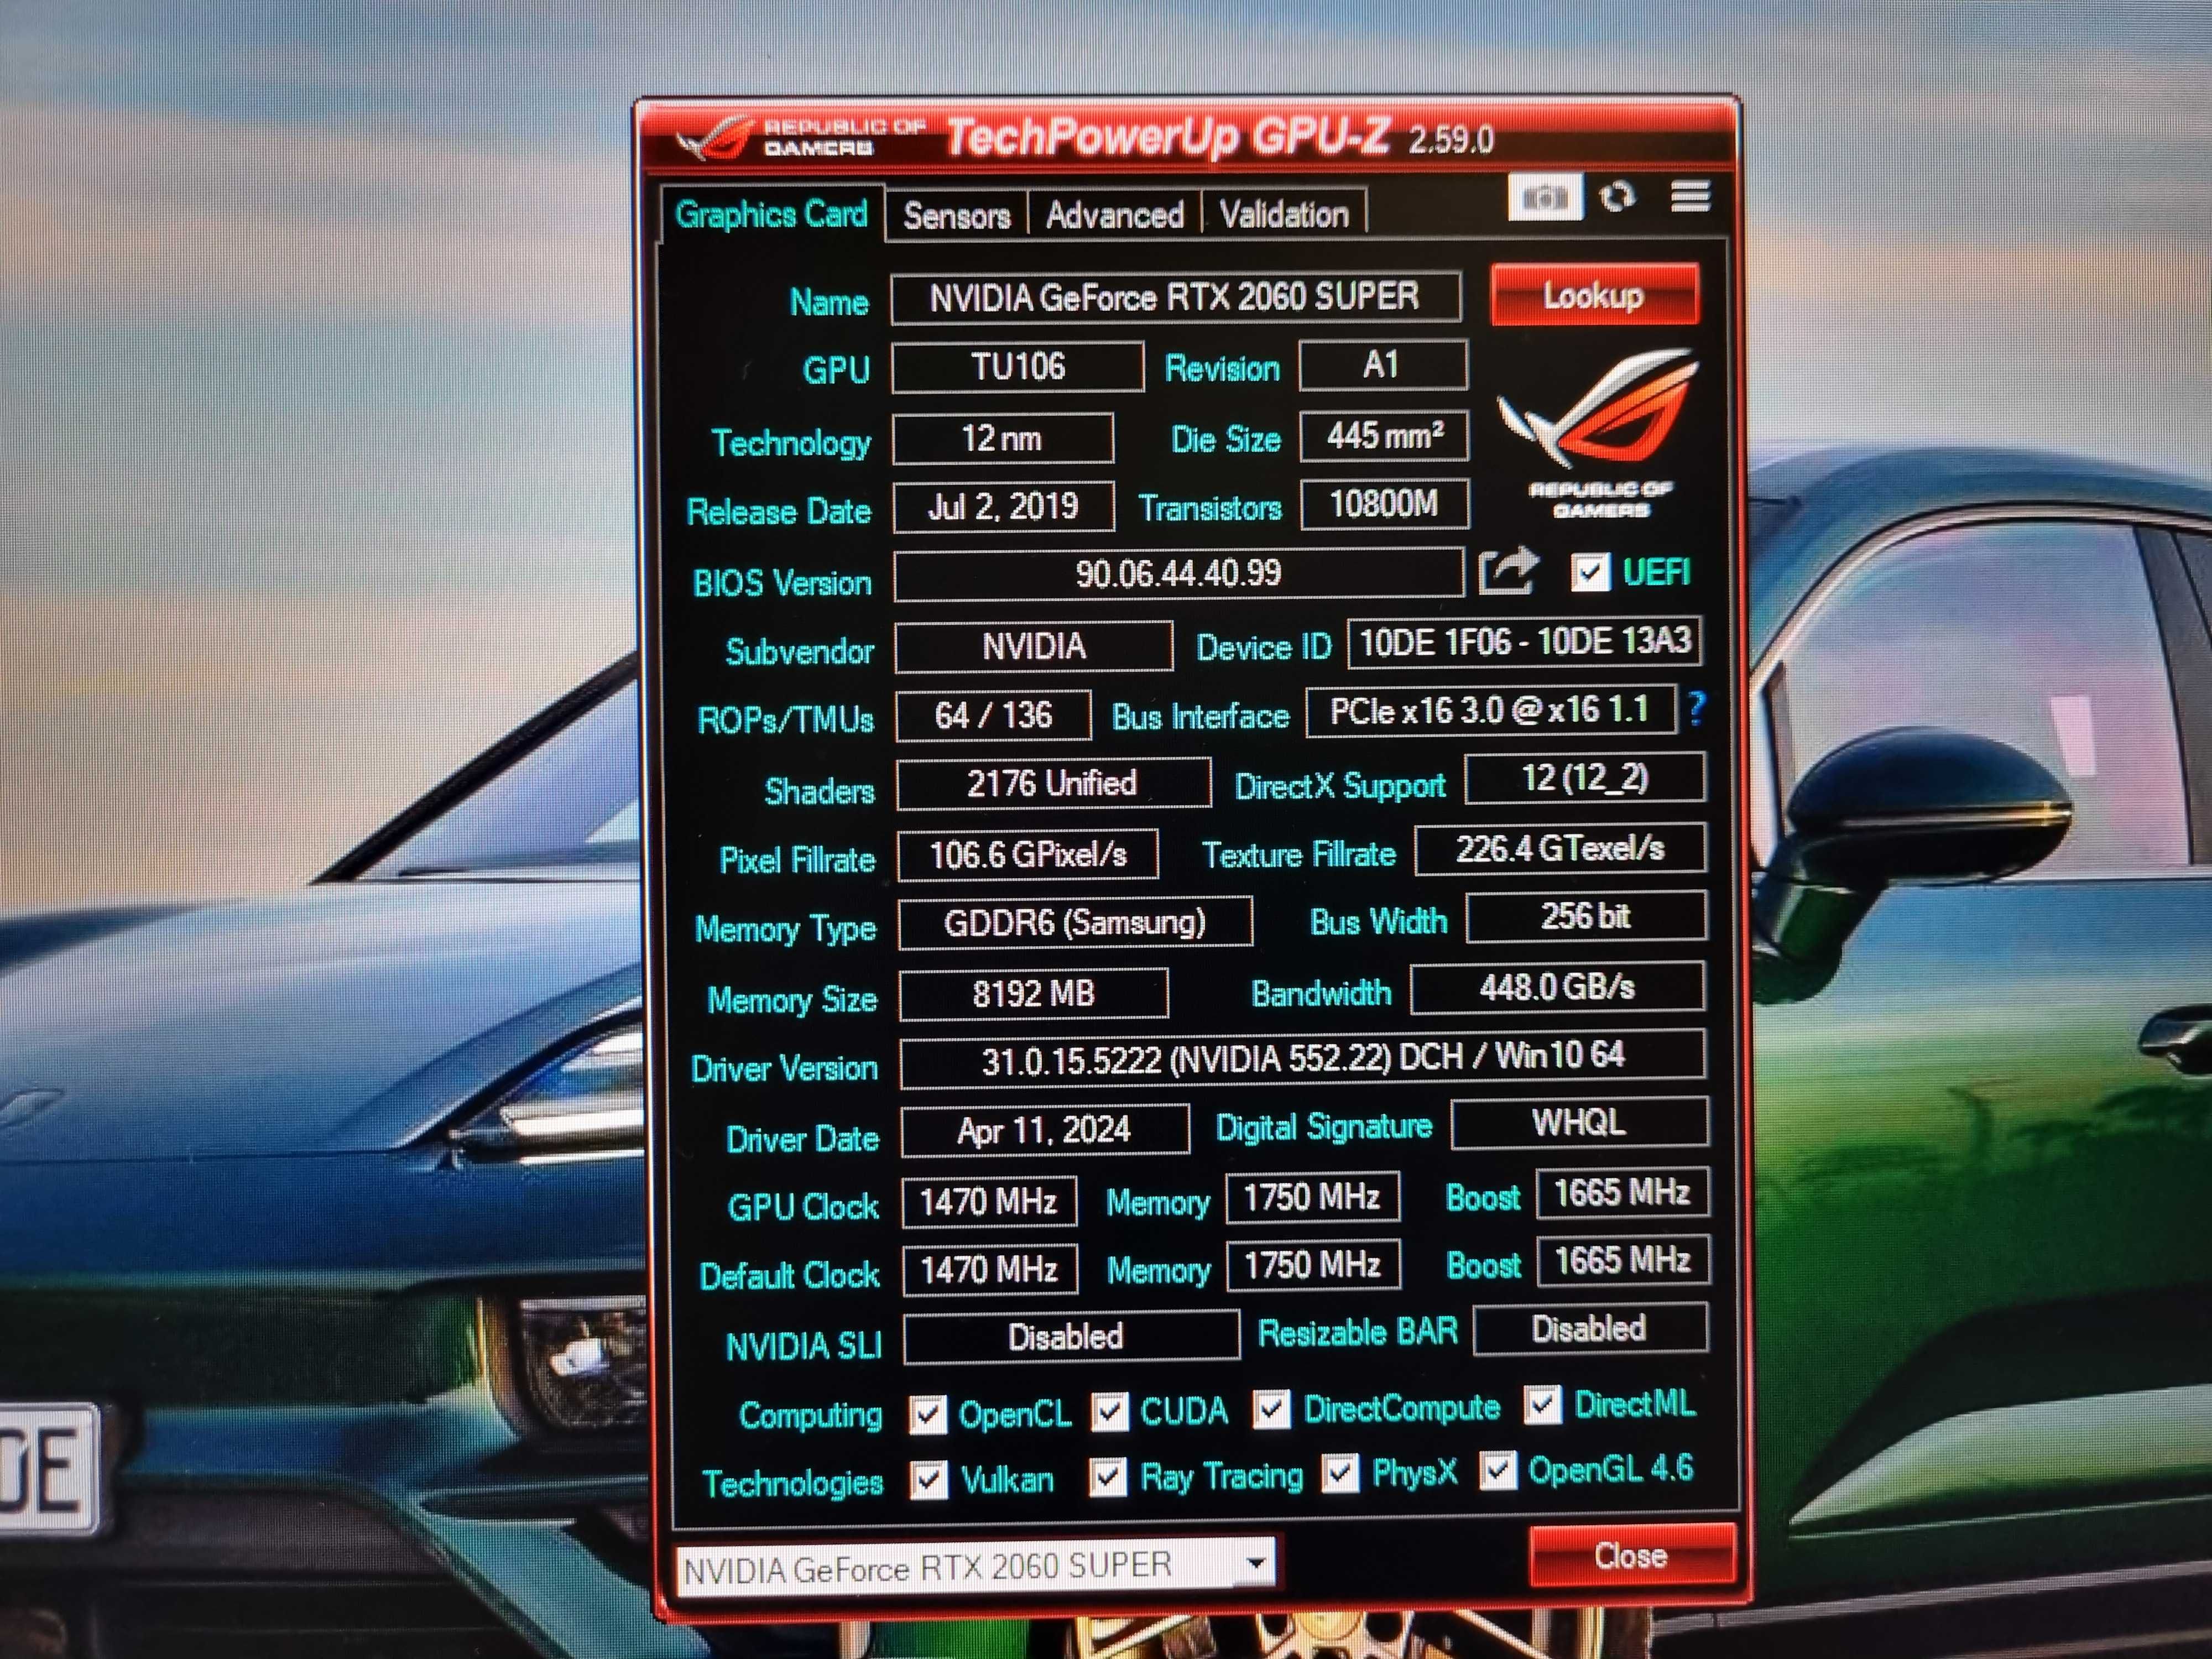2212x1659 pixels.
Task: Open the Advanced tab
Action: tap(1114, 214)
